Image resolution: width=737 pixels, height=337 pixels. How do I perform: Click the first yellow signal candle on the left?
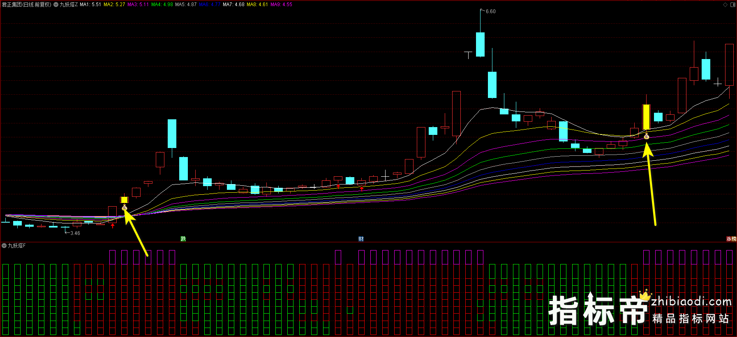(x=125, y=200)
